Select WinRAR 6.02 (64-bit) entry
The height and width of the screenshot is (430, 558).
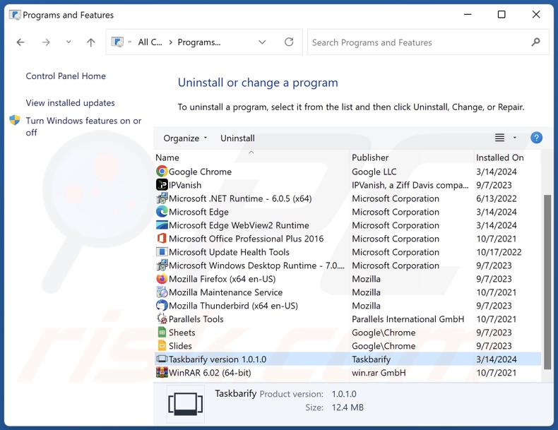coord(210,373)
